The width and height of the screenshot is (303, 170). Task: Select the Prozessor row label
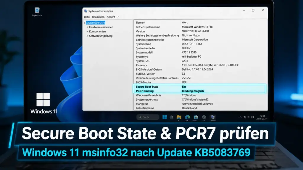[141, 65]
